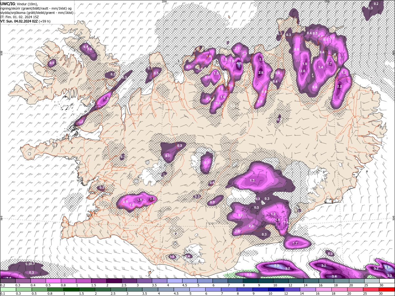
Task: Click the '2.9' snowfall value on map
Action: pos(152,199)
